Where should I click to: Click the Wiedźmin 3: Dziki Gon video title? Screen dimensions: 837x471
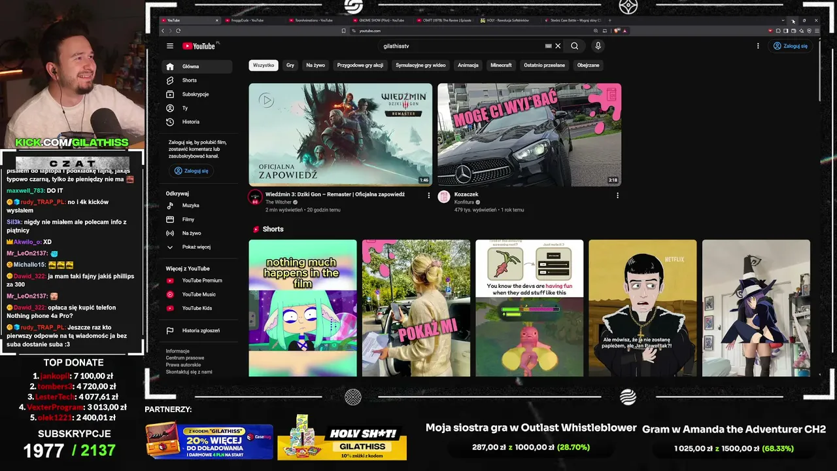point(335,194)
